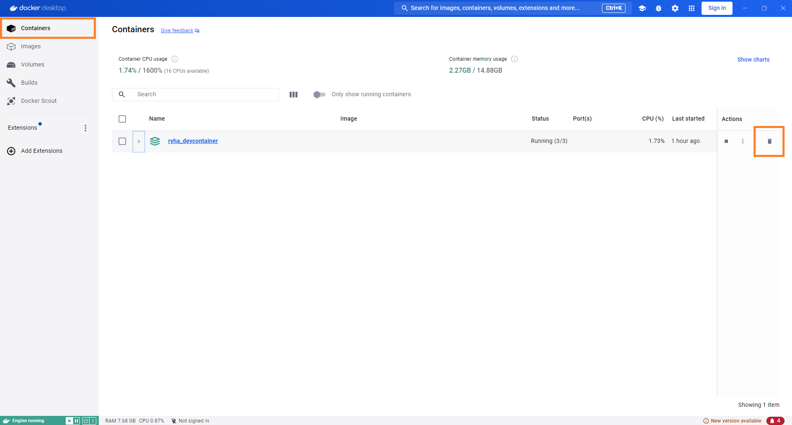Click the RAM 7.68 GB status text

pos(120,421)
